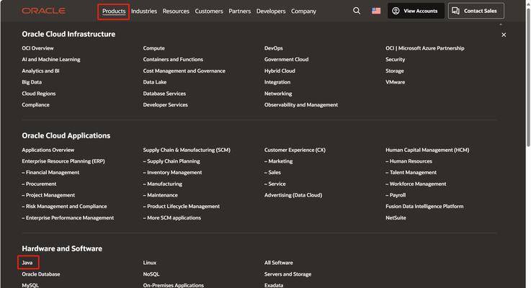Click the Contact Sales button
The image size is (531, 288).
coord(476,11)
